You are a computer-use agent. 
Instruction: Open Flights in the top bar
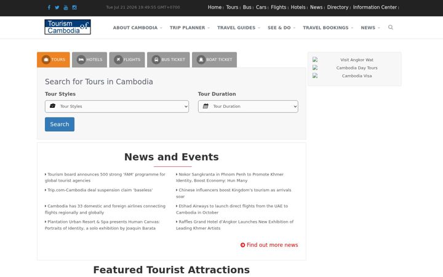coord(279,7)
